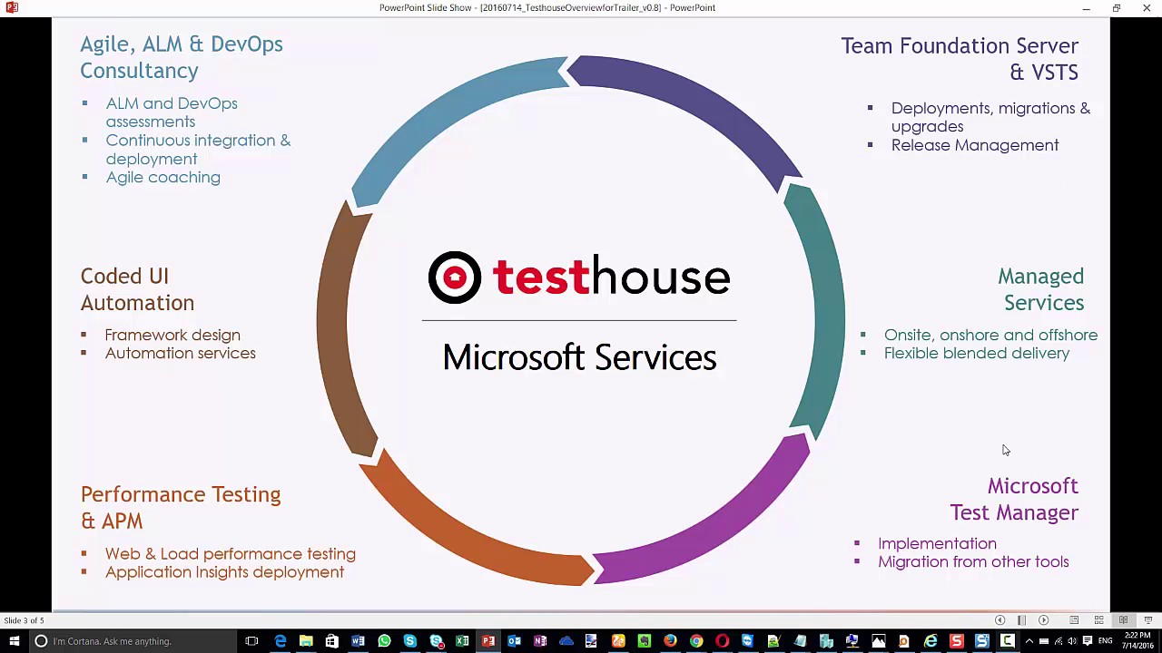
Task: Open network Wi-Fi tray icon
Action: (1059, 641)
